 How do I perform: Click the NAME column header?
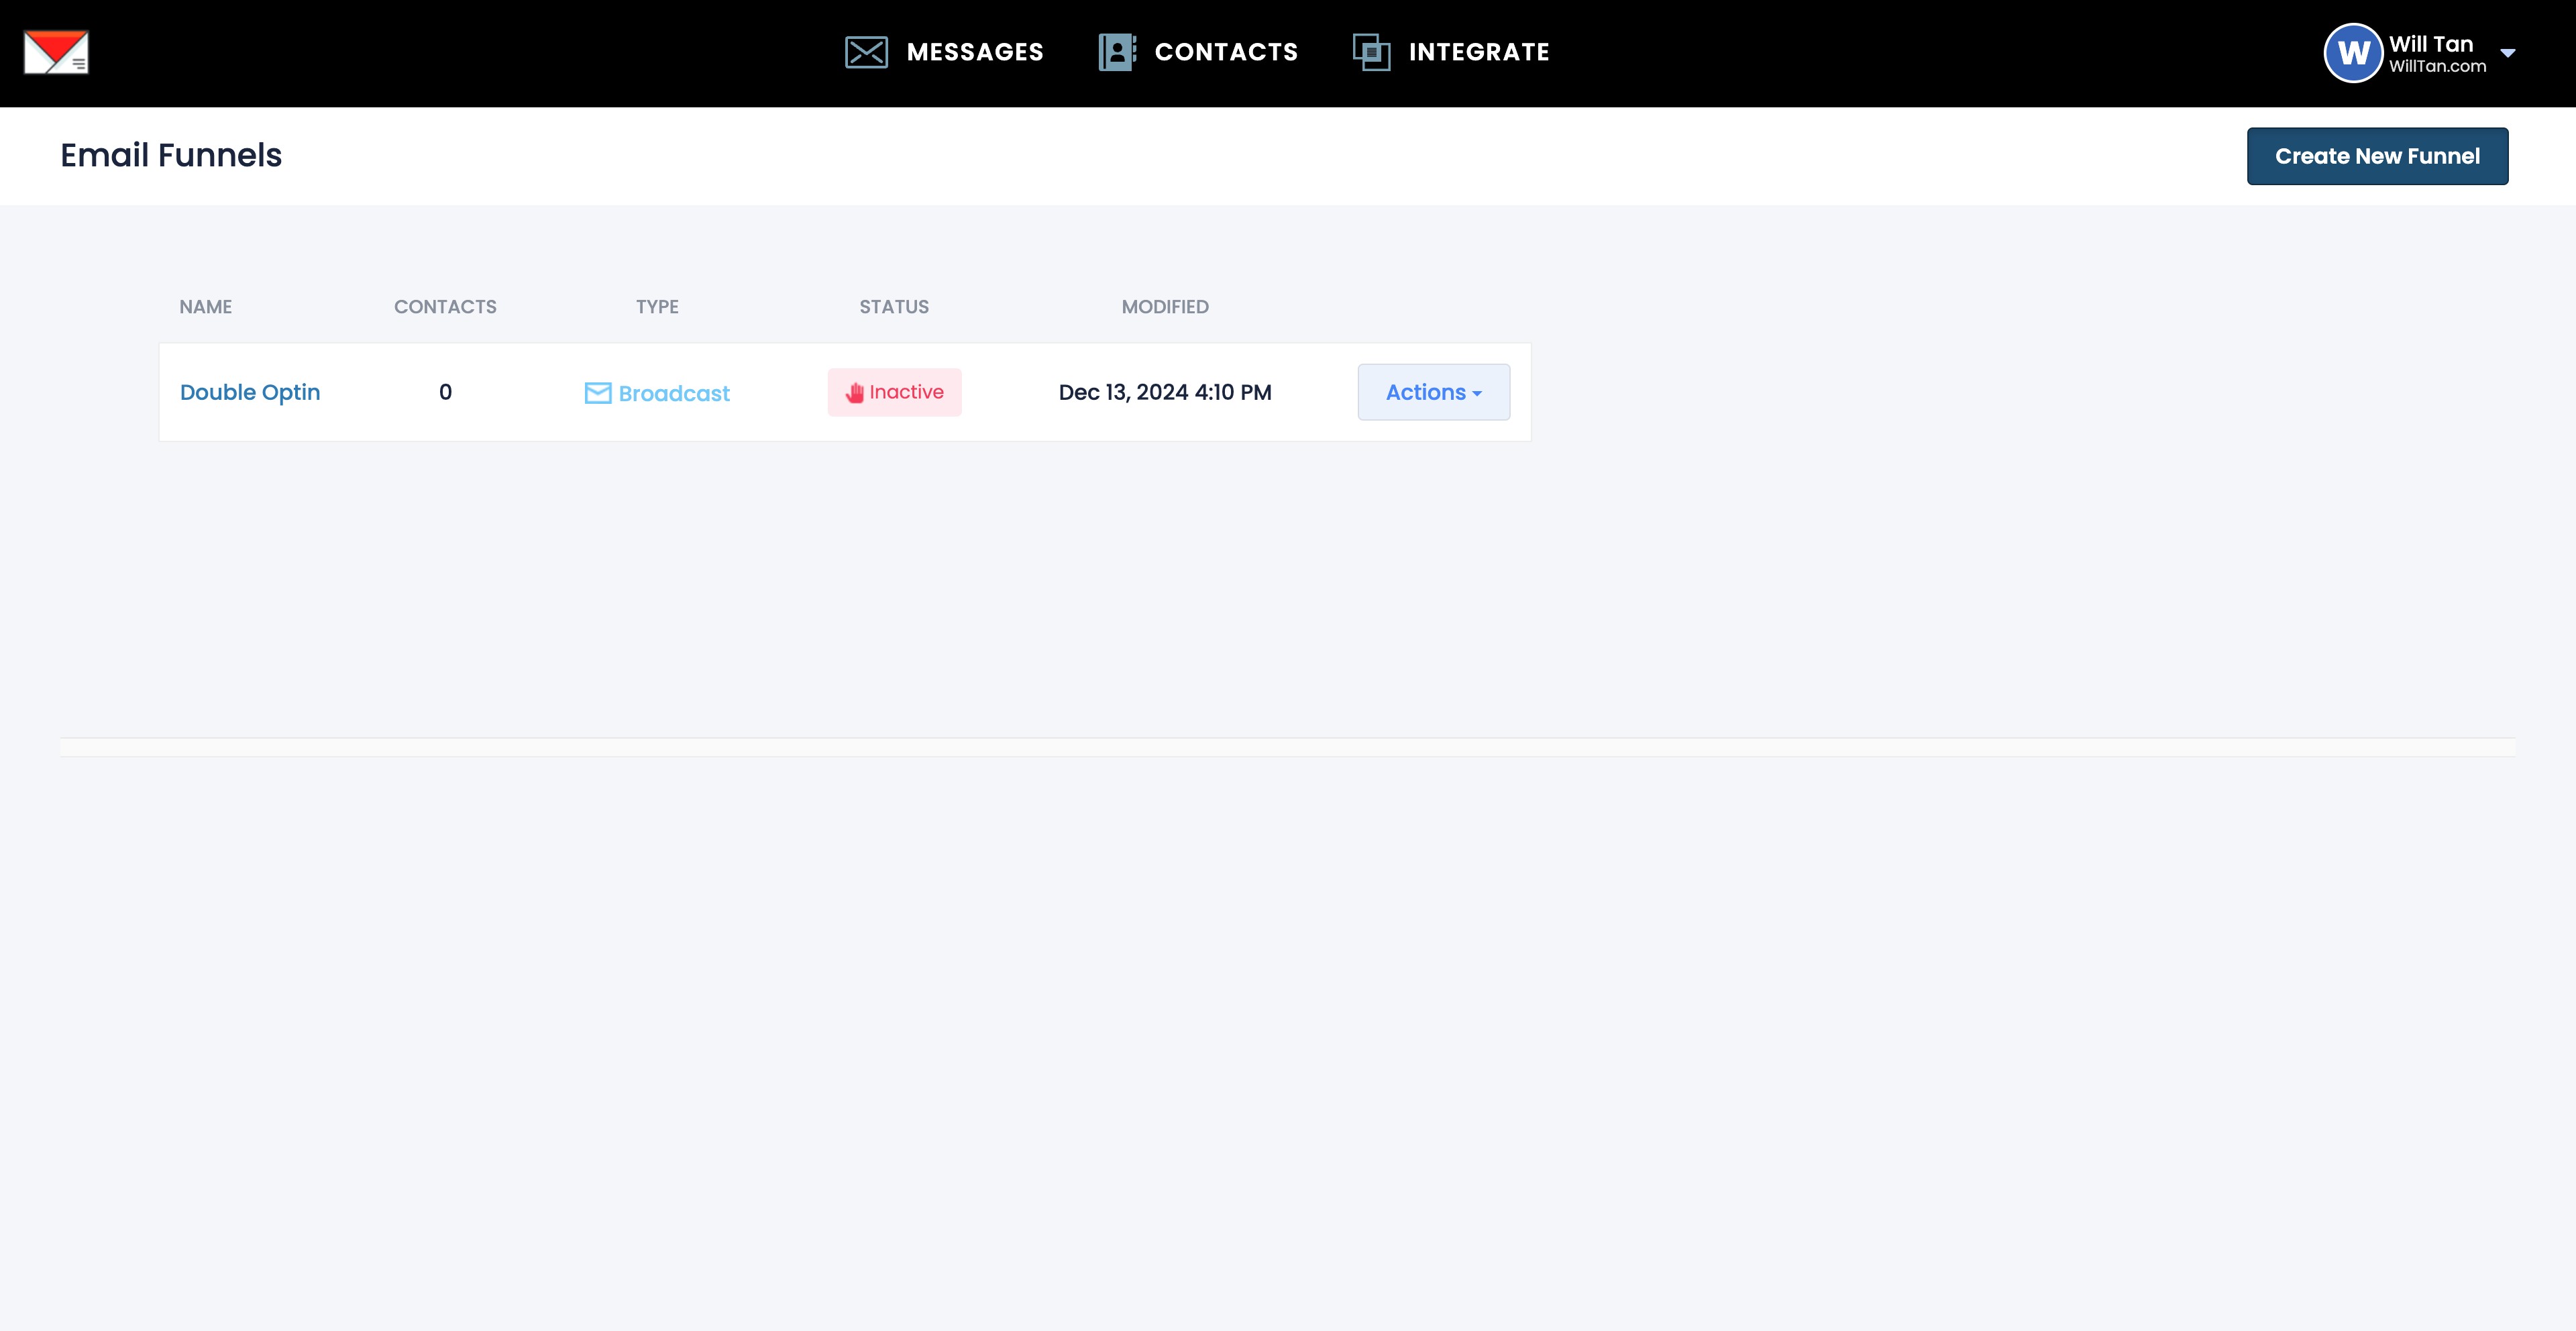tap(206, 307)
